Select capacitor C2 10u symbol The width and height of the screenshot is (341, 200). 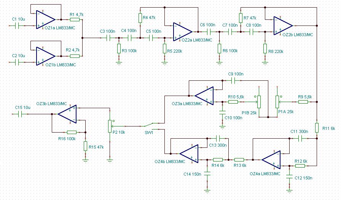(x=17, y=62)
